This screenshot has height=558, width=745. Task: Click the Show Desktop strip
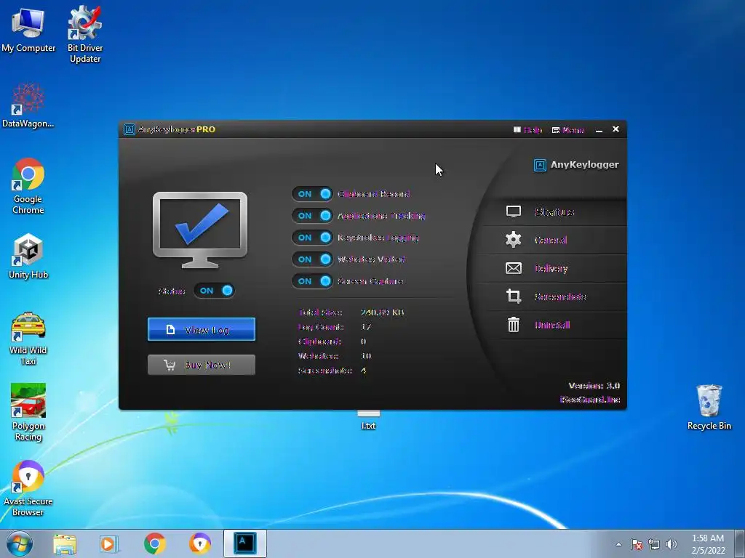coord(741,543)
